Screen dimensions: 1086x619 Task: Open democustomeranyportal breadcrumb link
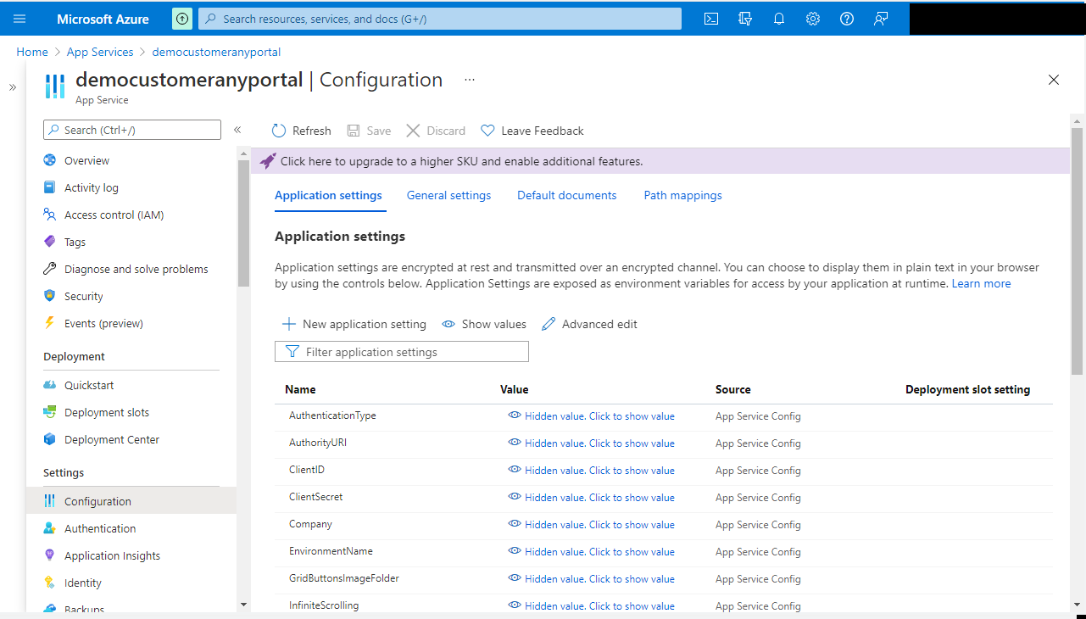click(x=216, y=52)
